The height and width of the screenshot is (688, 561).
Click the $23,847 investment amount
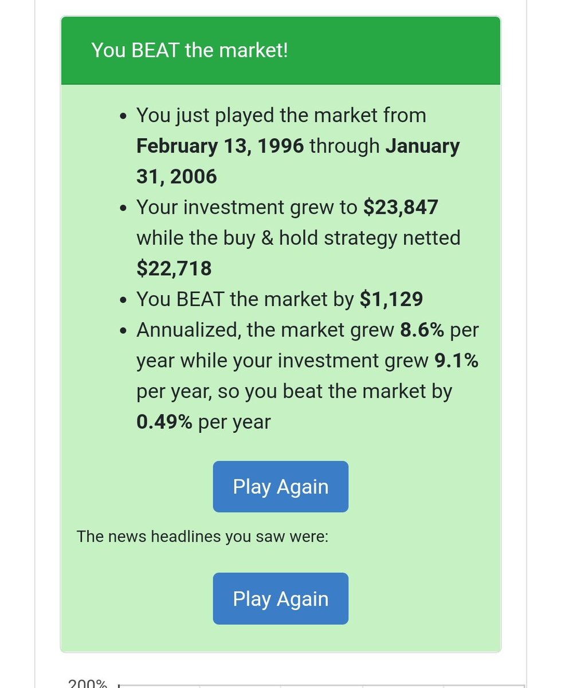(401, 206)
